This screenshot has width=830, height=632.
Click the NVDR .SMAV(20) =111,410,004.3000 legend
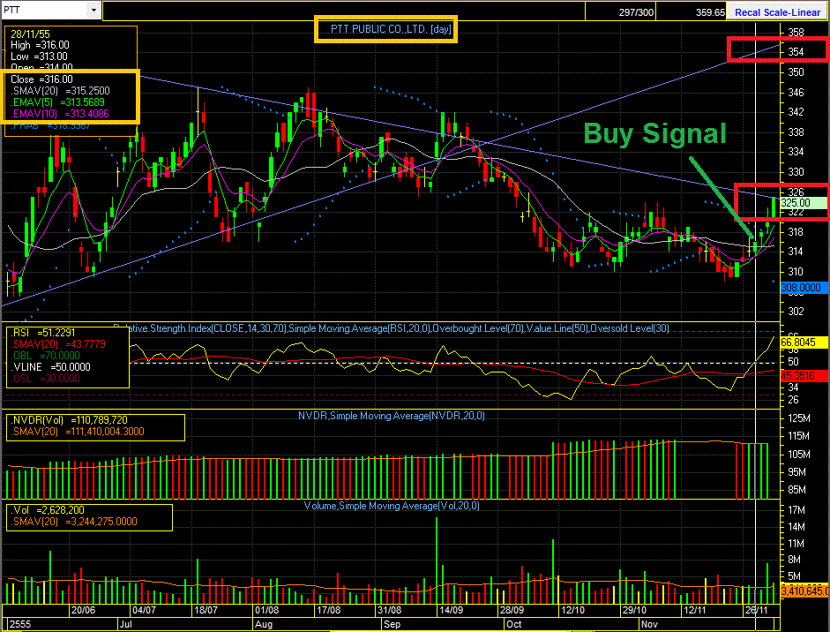tap(78, 432)
